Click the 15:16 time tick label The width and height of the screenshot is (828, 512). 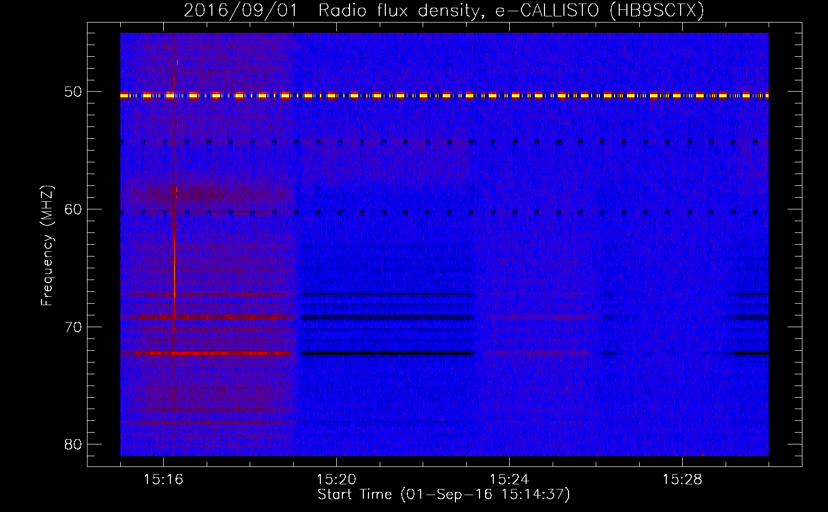[163, 479]
